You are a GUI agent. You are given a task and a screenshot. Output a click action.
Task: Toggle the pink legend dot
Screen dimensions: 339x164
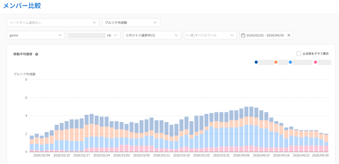tap(316, 62)
